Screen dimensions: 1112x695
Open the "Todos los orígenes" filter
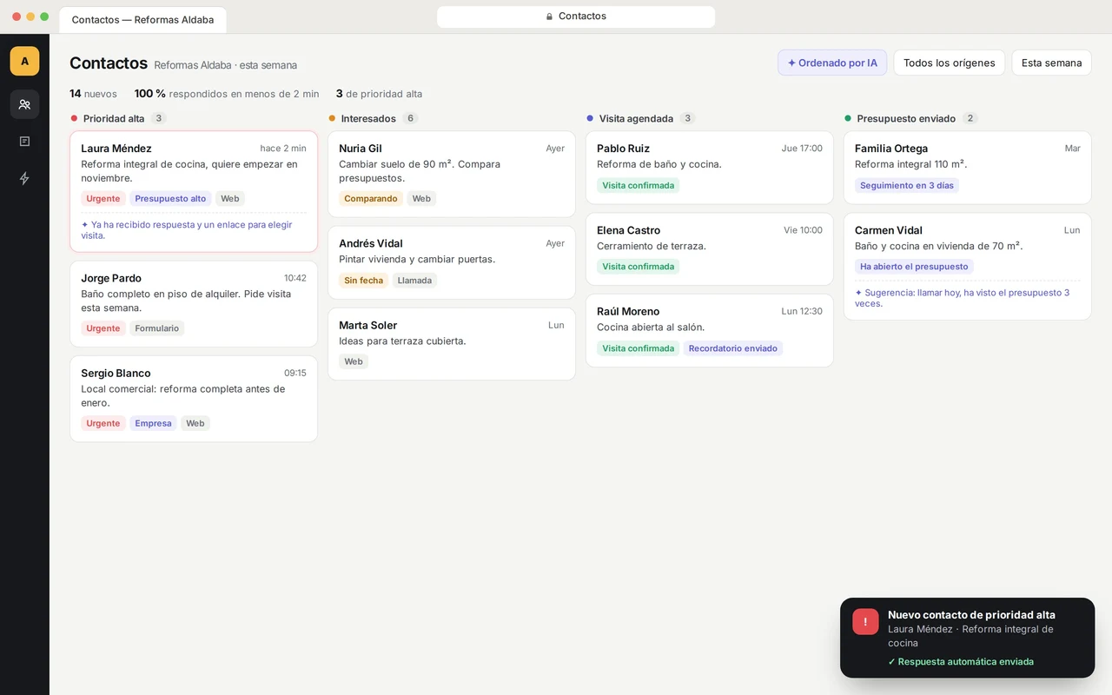949,63
